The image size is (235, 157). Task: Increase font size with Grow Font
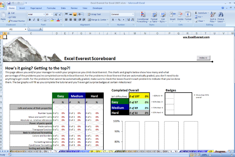pos(56,14)
